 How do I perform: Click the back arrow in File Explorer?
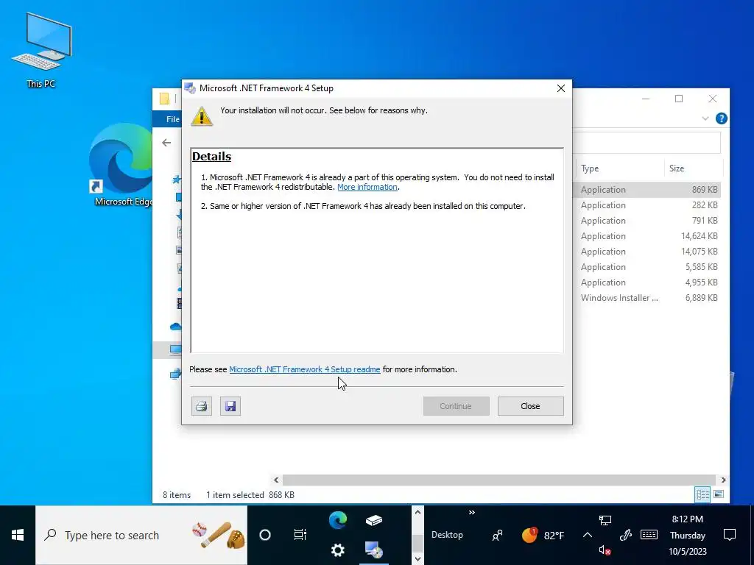(x=166, y=143)
